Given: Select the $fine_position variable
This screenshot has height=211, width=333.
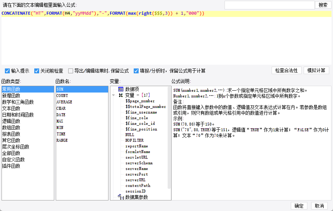Looking at the screenshot, I should tap(141, 129).
